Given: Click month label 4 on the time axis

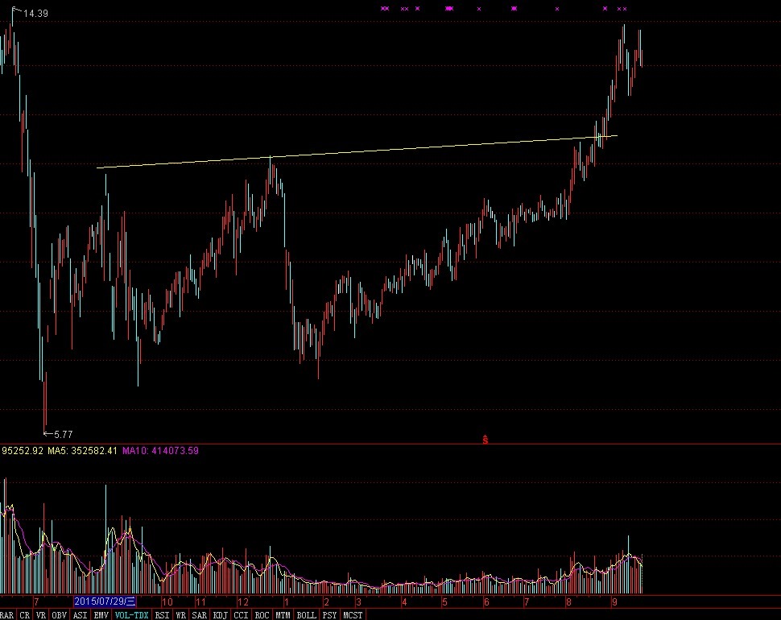Looking at the screenshot, I should tap(404, 601).
